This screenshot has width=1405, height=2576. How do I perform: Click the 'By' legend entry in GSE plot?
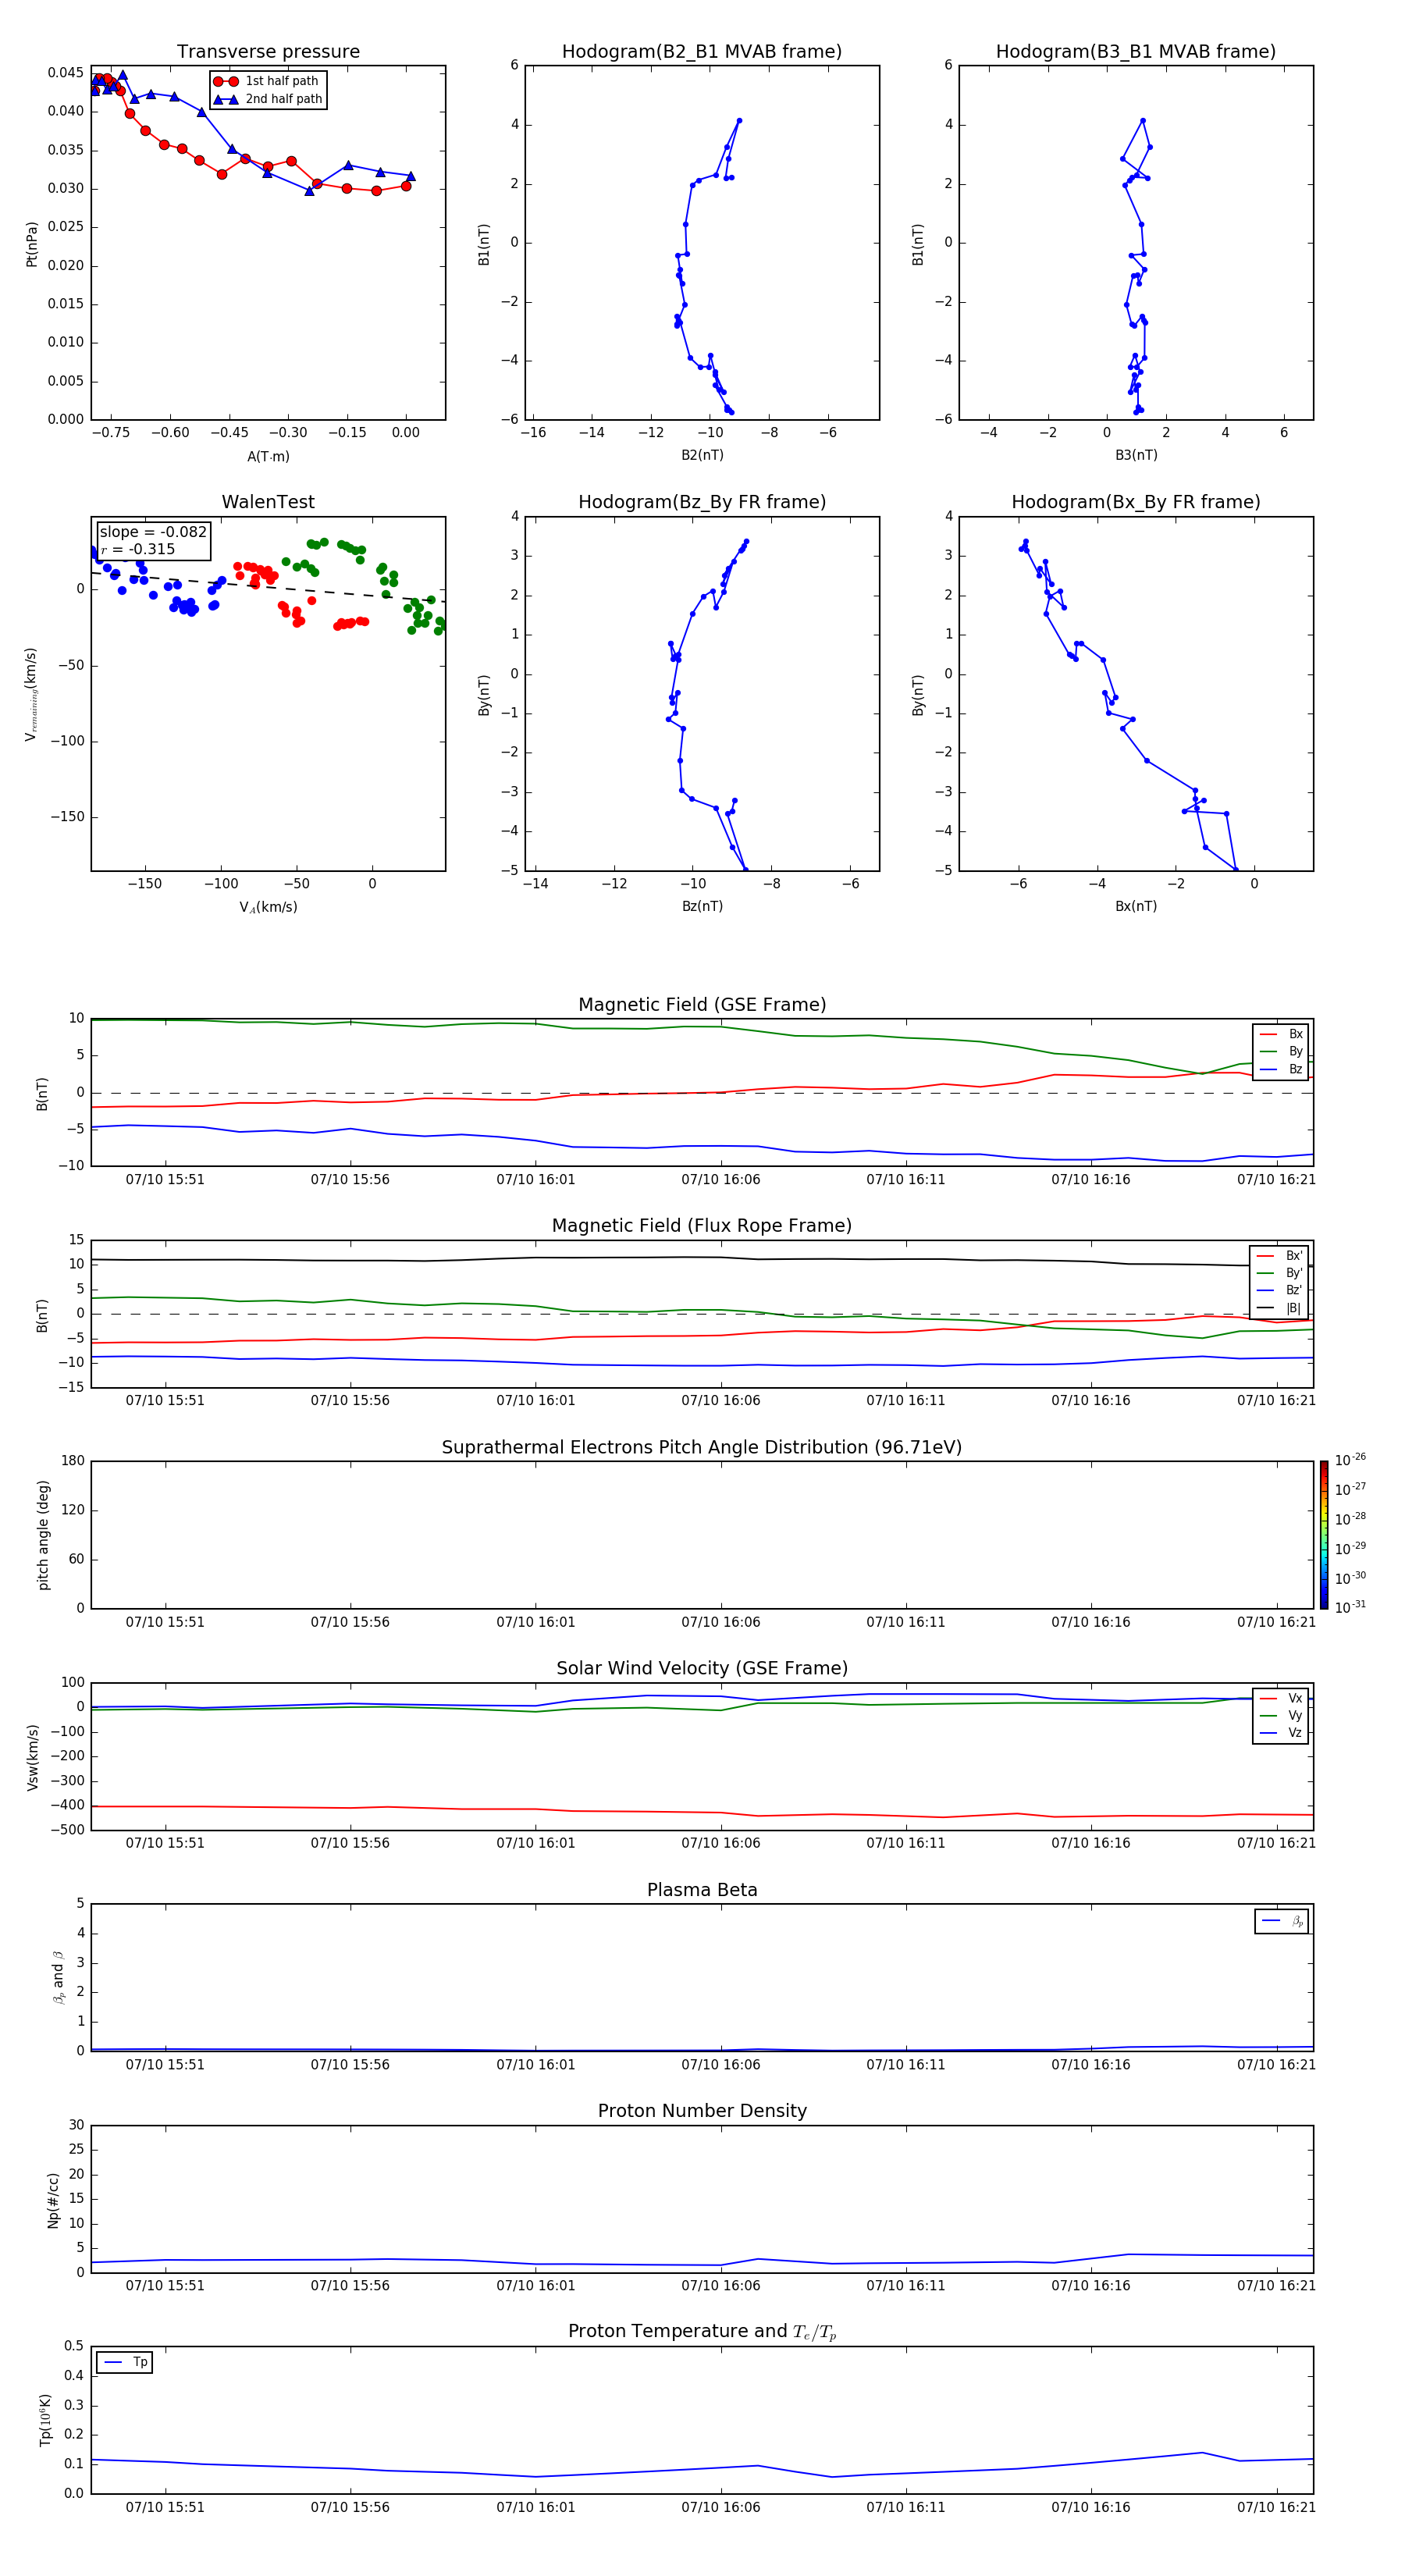1281,1051
